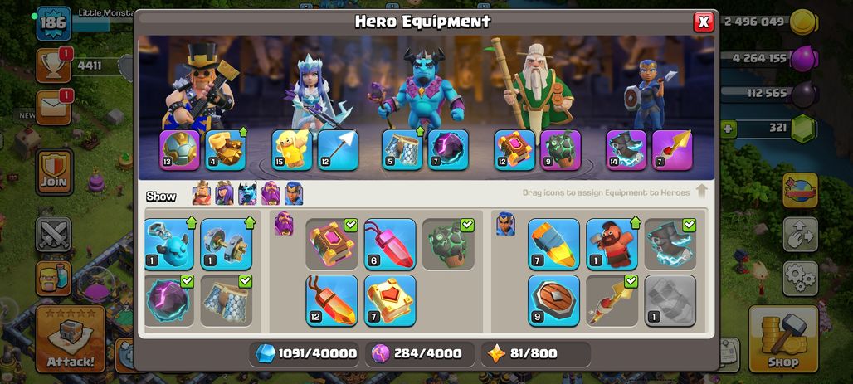Open the Shop
The height and width of the screenshot is (384, 853).
click(783, 338)
